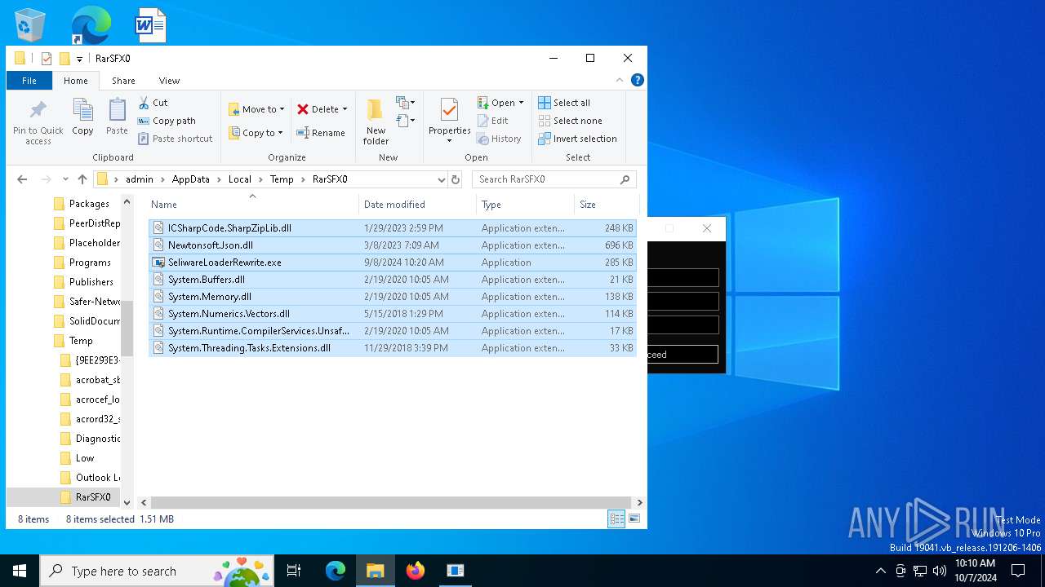Switch to the Share ribbon tab
The height and width of the screenshot is (587, 1045).
point(123,81)
